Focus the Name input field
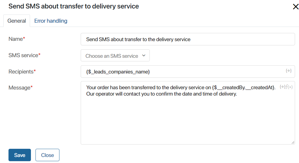 coord(188,39)
